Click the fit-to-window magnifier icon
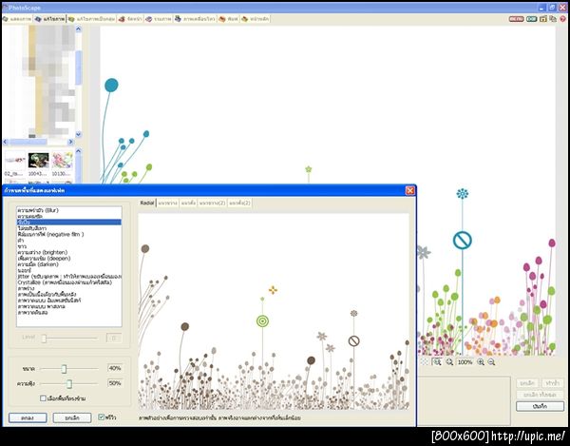The height and width of the screenshot is (446, 570). (437, 362)
